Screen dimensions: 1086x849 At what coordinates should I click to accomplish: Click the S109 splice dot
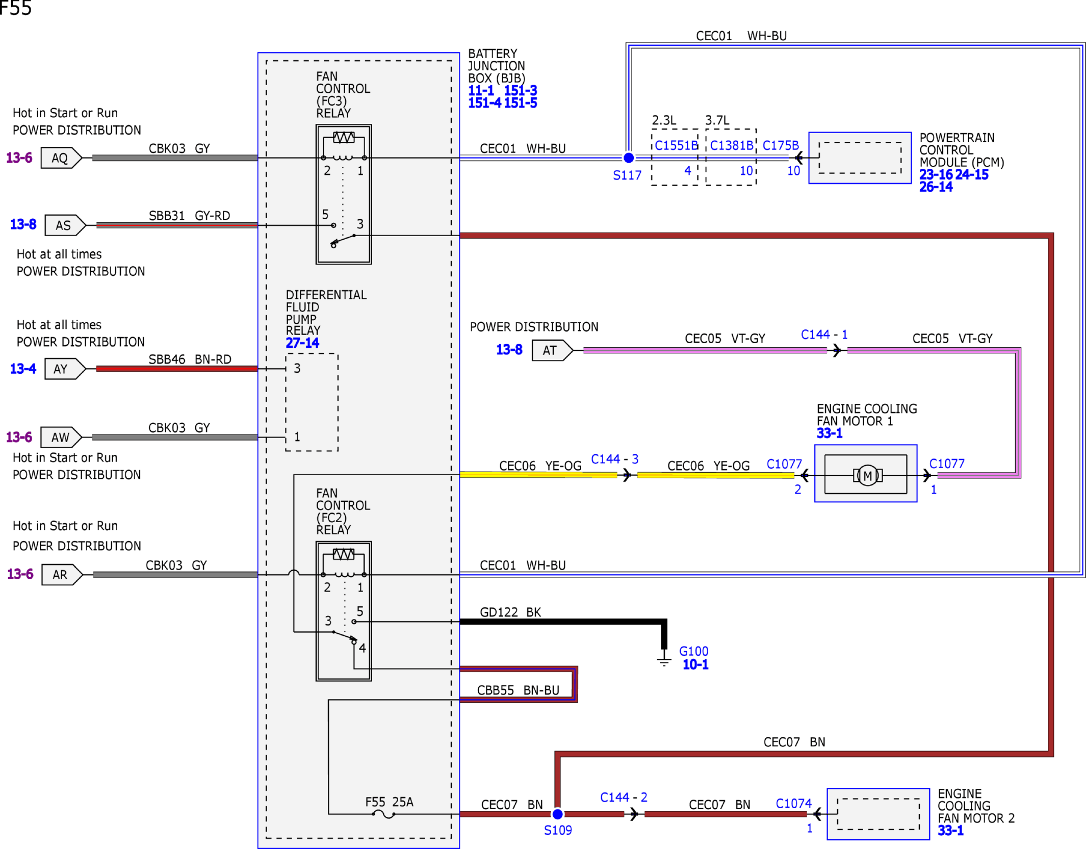coord(558,814)
